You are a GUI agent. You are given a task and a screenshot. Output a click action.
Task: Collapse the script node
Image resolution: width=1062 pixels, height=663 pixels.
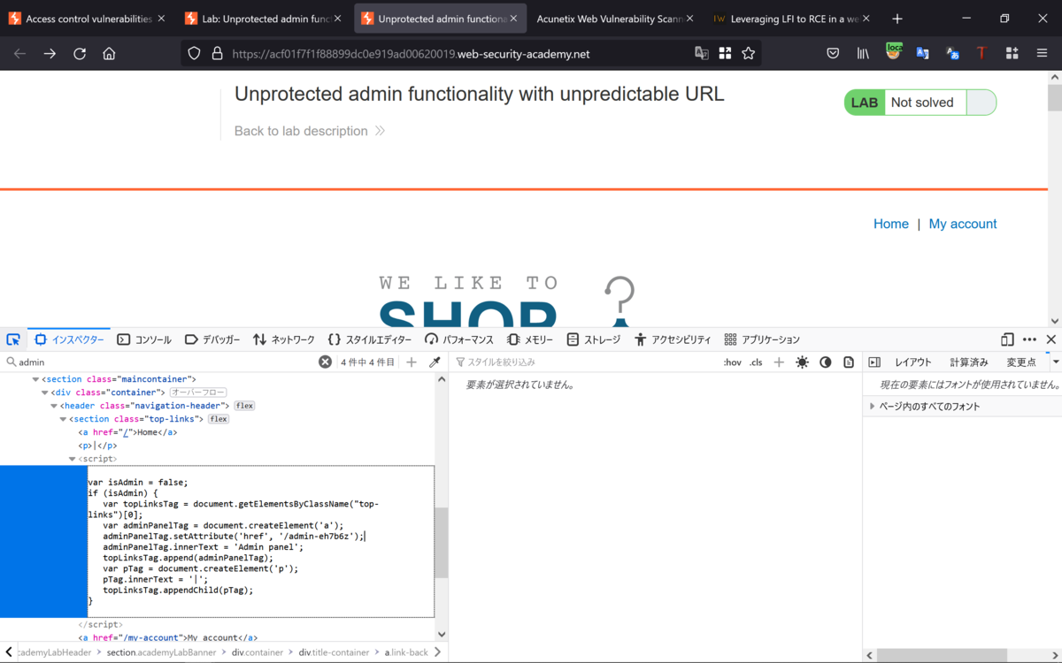(73, 459)
